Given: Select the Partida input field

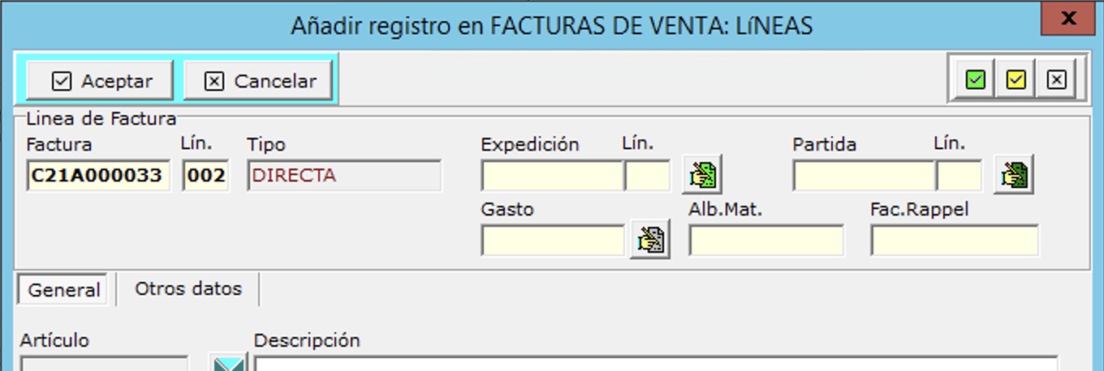Looking at the screenshot, I should pos(864,176).
